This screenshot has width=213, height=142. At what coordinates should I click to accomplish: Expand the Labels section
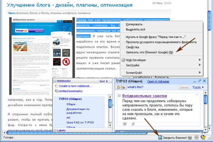55,131
